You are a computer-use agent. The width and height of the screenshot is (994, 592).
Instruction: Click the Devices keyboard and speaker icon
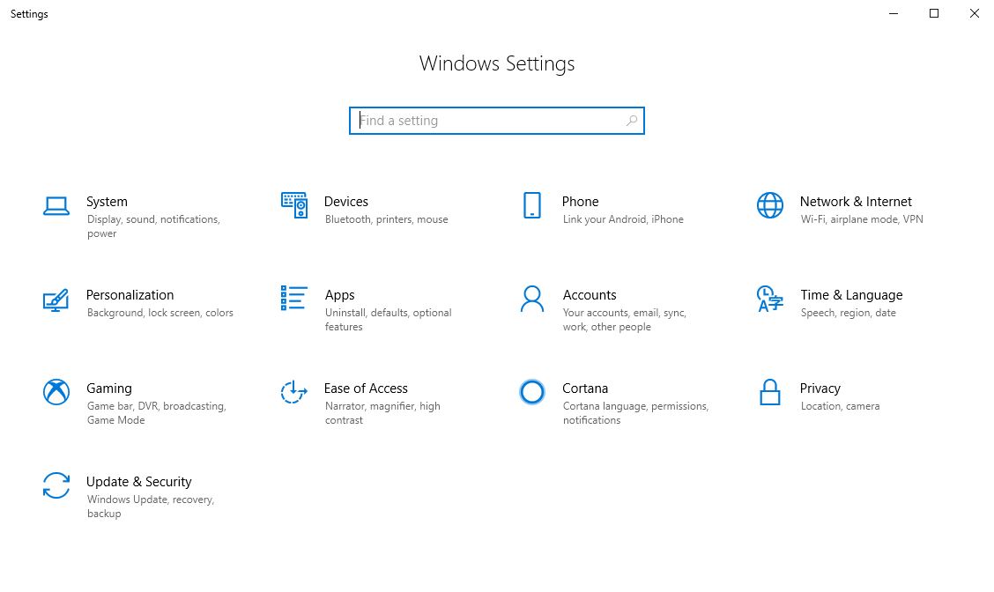[x=294, y=205]
